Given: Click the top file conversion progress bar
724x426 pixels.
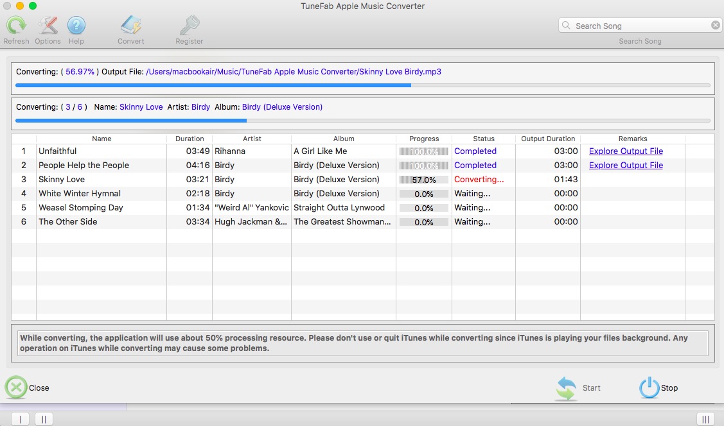Looking at the screenshot, I should pos(363,85).
